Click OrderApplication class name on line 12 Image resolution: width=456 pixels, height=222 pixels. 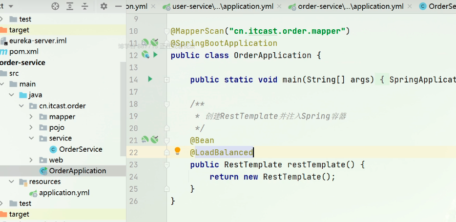[x=272, y=55]
